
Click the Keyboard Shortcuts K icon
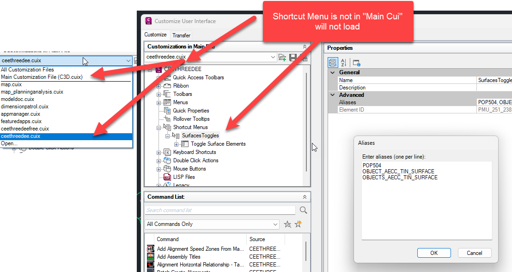point(167,152)
